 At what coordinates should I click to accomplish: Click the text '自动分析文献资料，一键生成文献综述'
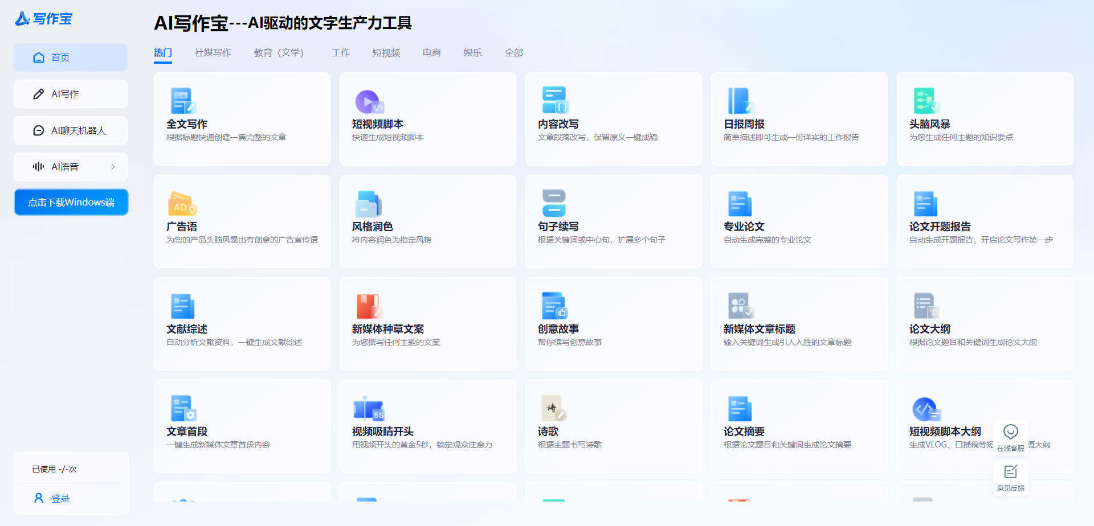pyautogui.click(x=234, y=342)
